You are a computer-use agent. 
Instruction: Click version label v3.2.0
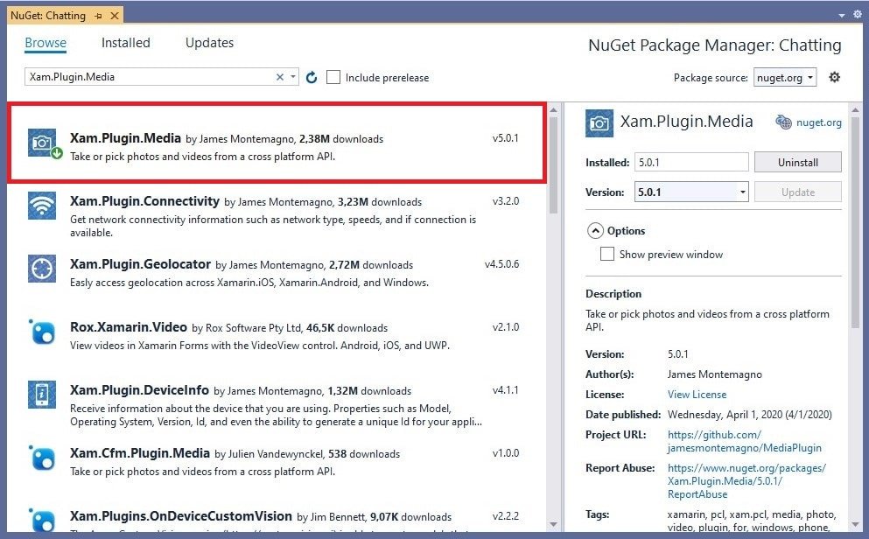tap(506, 201)
